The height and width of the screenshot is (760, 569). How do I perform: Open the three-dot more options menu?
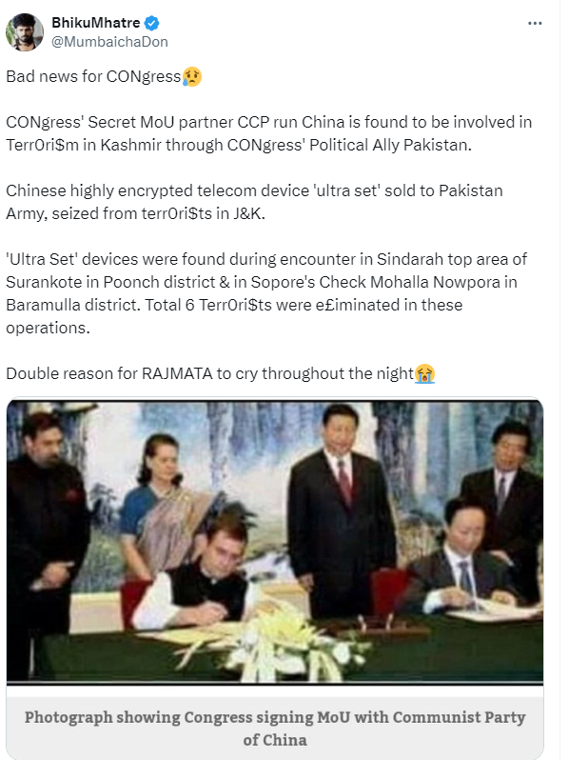coord(535,23)
